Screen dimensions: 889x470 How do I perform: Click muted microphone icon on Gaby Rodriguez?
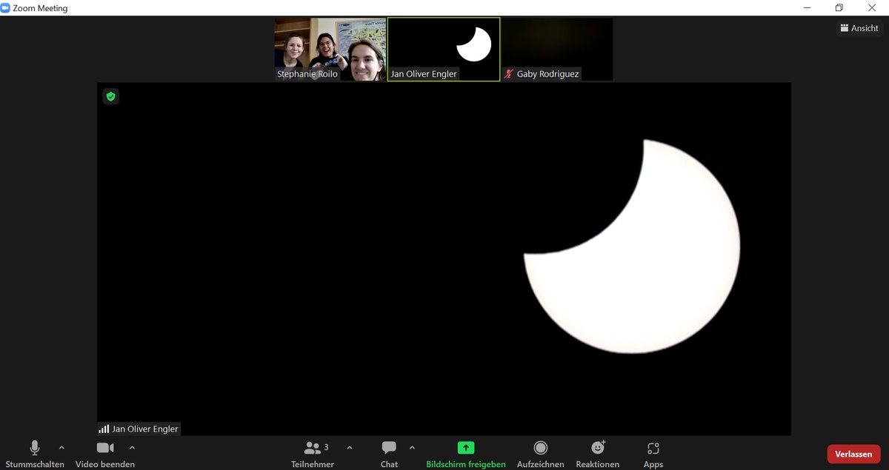pos(509,74)
